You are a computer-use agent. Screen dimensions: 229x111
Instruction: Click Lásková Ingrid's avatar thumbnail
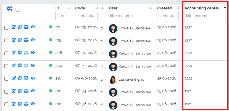113,79
